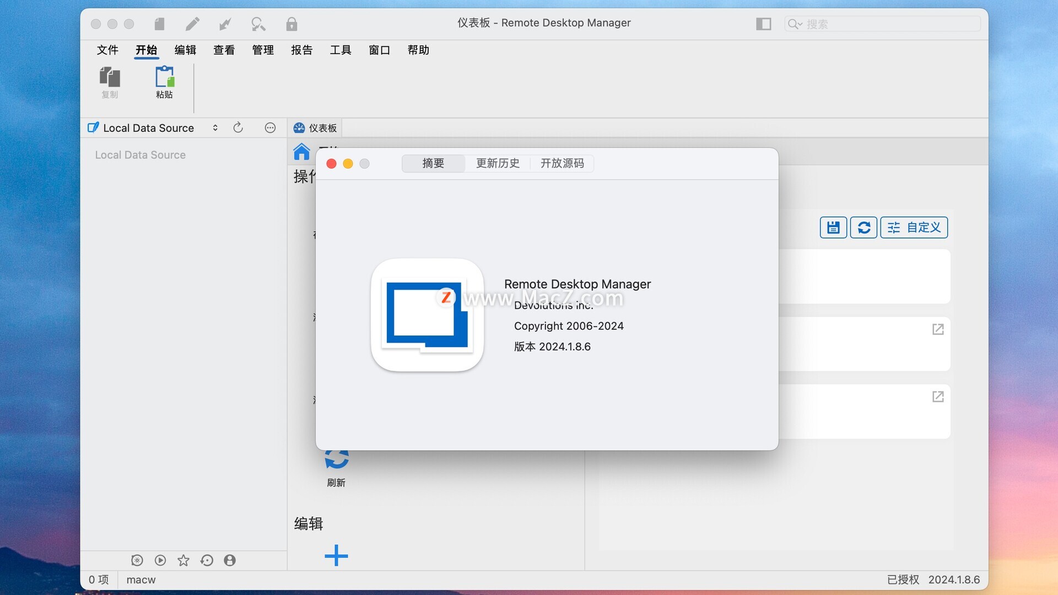Viewport: 1058px width, 595px height.
Task: Click the play sessions icon in sidebar footer
Action: point(160,560)
